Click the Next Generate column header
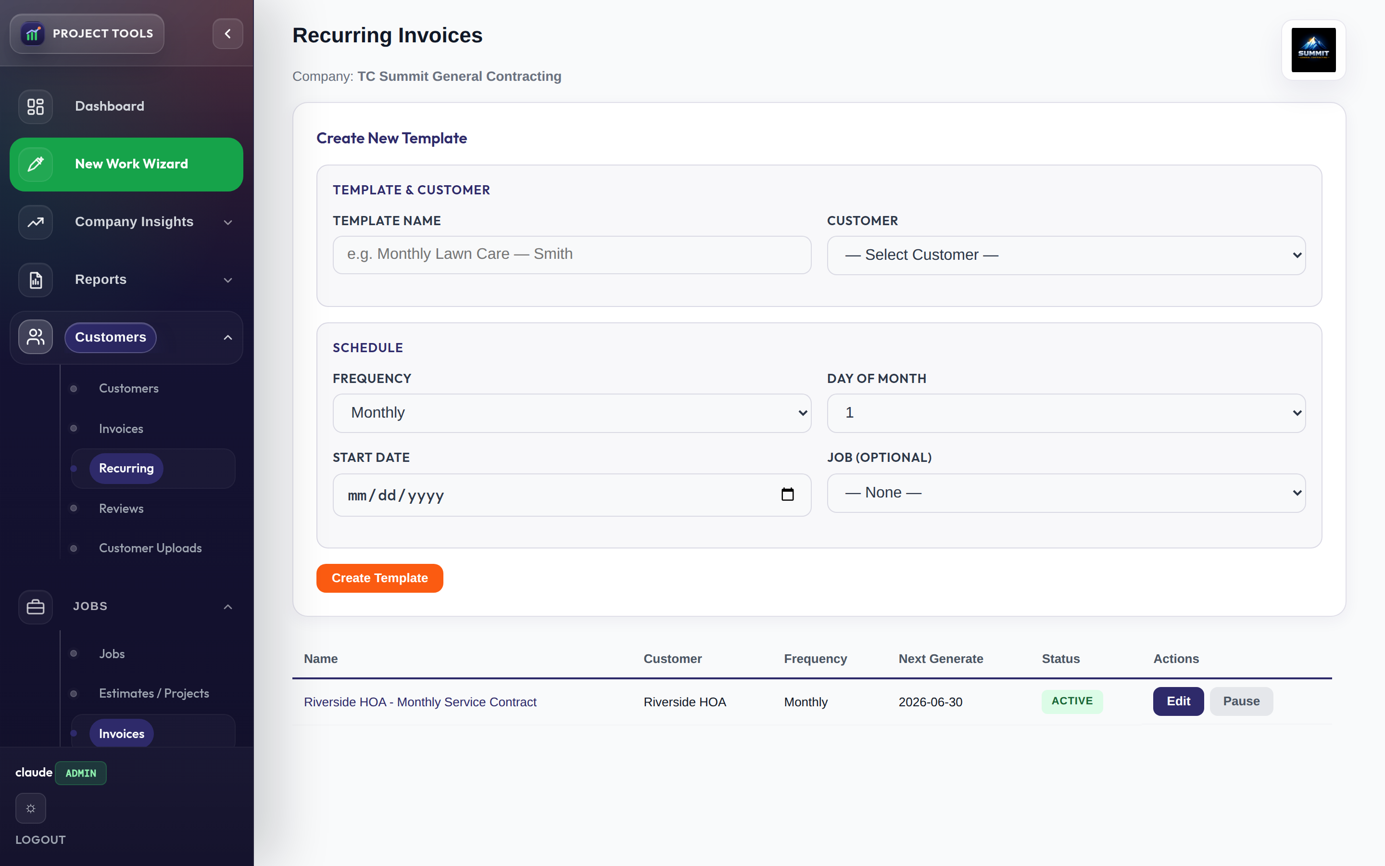This screenshot has width=1385, height=866. pyautogui.click(x=940, y=659)
